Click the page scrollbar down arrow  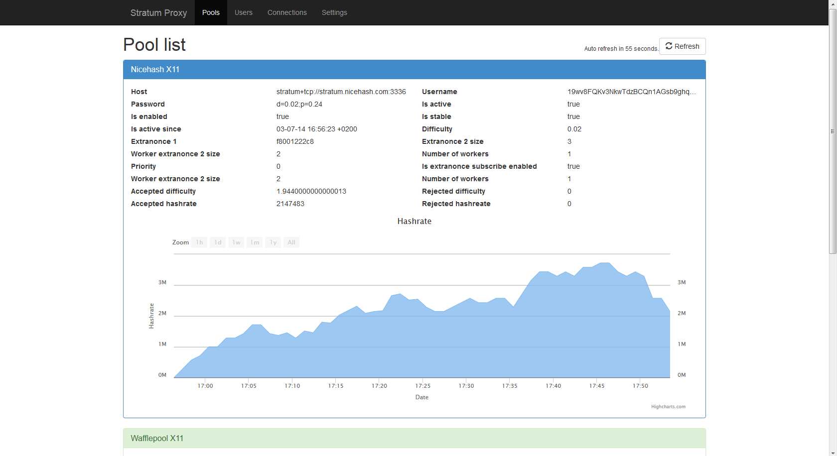click(833, 452)
